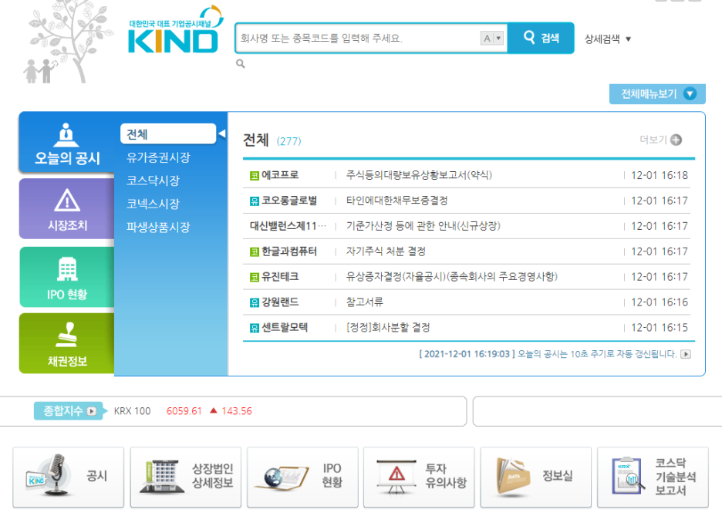Screen dimensions: 722x523
Task: Open the 공시 microphone tile
Action: pyautogui.click(x=68, y=477)
